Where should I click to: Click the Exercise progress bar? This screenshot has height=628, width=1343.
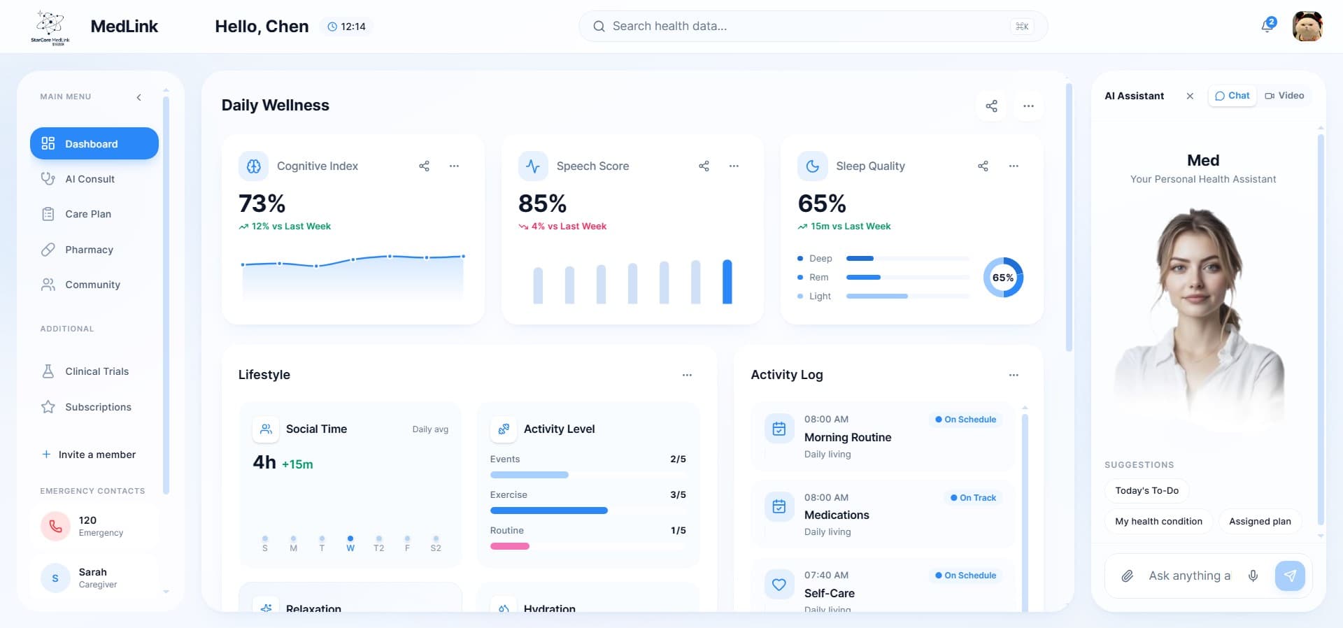coord(588,511)
